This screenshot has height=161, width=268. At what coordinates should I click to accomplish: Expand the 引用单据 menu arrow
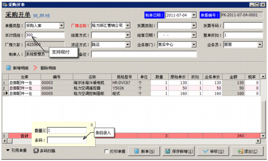click(8, 150)
